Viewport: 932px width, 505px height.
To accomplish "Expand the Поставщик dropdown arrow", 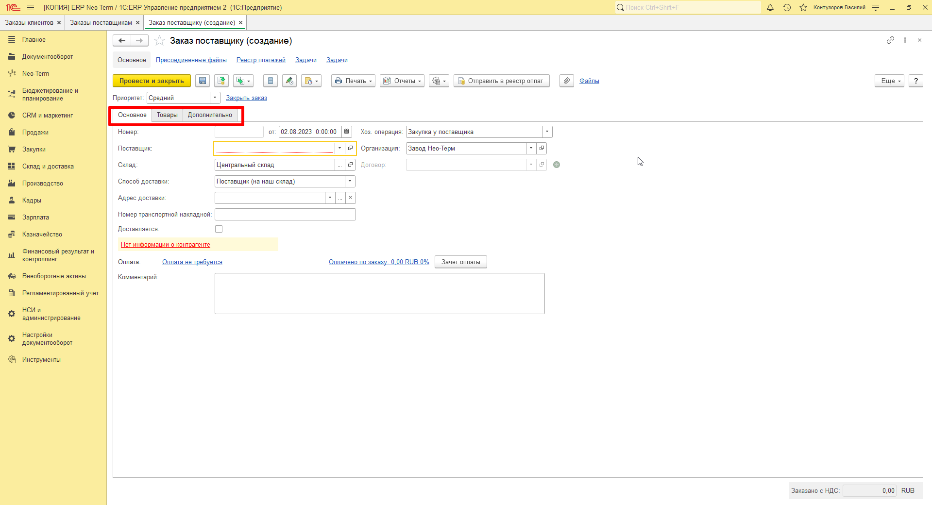I will point(339,148).
